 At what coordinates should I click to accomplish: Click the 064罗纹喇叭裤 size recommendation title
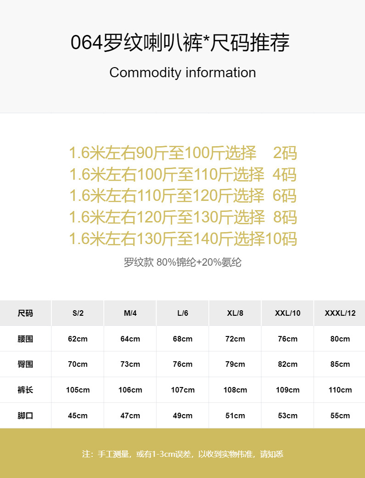(180, 43)
